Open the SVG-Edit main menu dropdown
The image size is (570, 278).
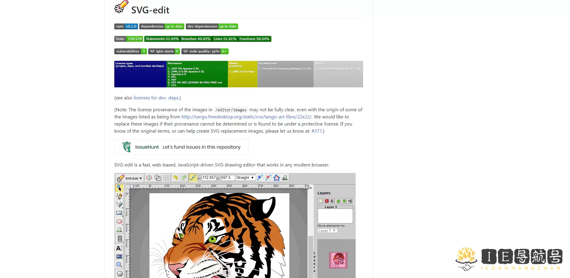(x=130, y=178)
